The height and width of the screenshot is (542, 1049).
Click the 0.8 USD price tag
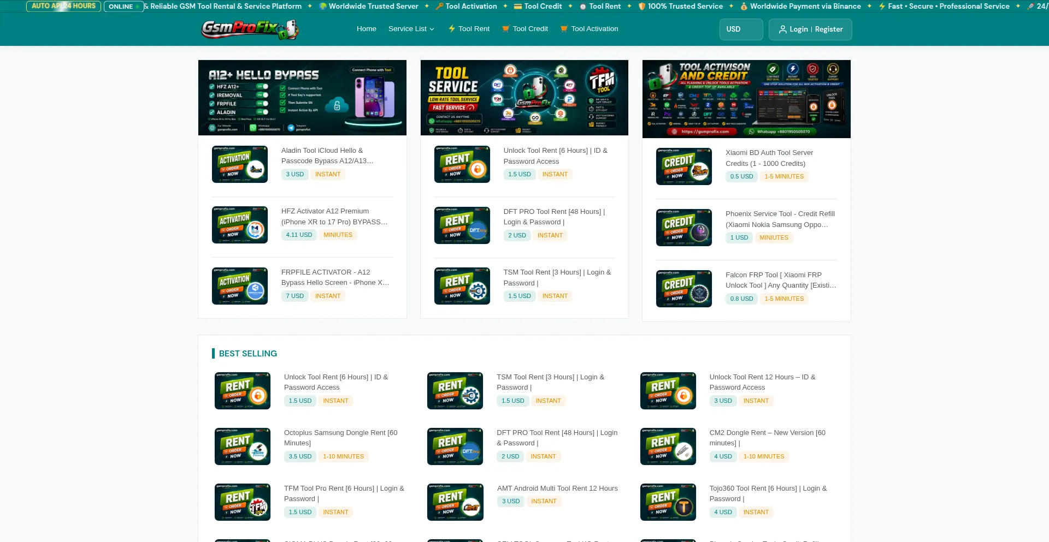[741, 299]
